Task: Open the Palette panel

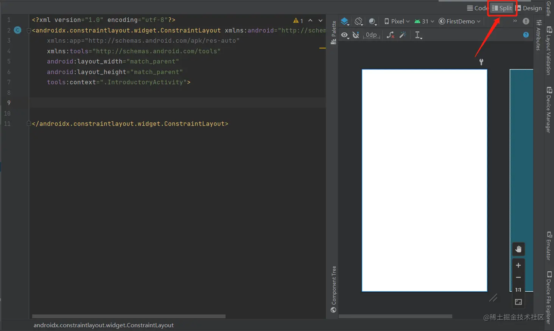Action: (333, 32)
